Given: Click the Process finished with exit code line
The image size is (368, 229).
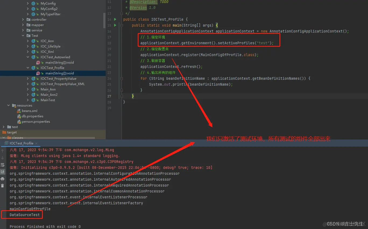Looking at the screenshot, I should (x=45, y=227).
